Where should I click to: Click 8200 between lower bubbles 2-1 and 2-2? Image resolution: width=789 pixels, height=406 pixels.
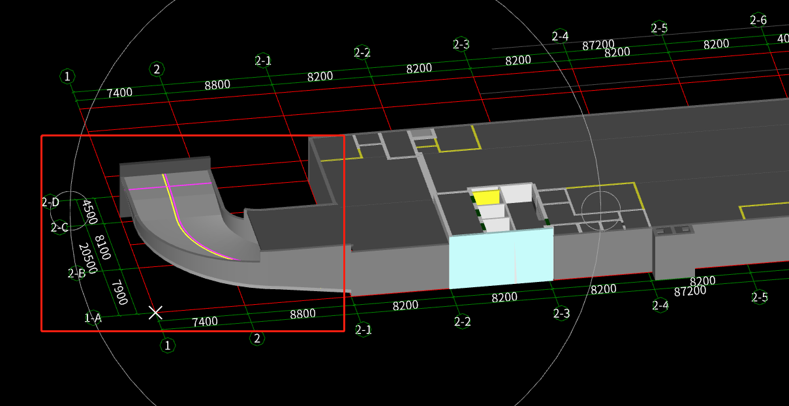[405, 305]
